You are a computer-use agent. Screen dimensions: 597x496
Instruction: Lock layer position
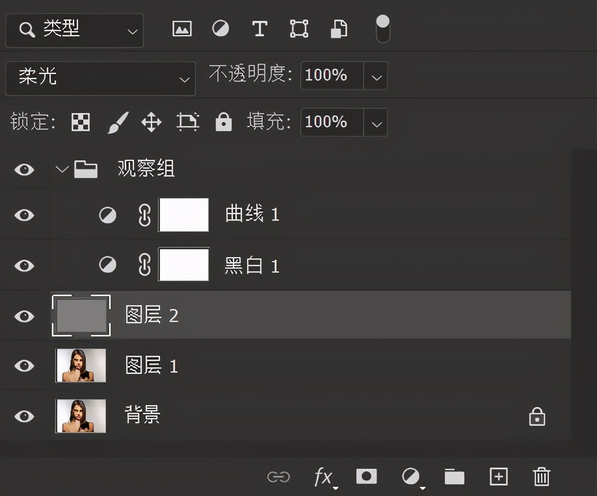[x=152, y=122]
